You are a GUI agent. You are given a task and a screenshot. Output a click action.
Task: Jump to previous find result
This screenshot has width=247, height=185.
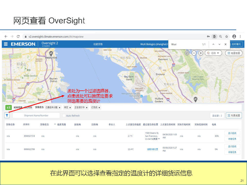point(213,44)
